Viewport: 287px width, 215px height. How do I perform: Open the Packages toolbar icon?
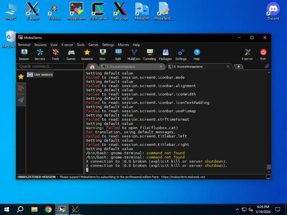[x=165, y=55]
